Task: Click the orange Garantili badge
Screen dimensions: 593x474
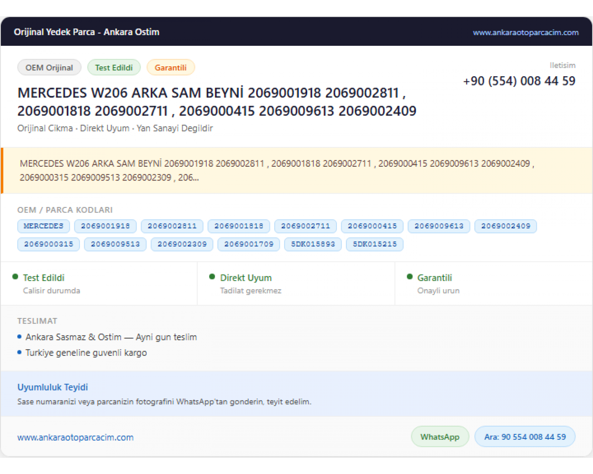Action: 170,68
